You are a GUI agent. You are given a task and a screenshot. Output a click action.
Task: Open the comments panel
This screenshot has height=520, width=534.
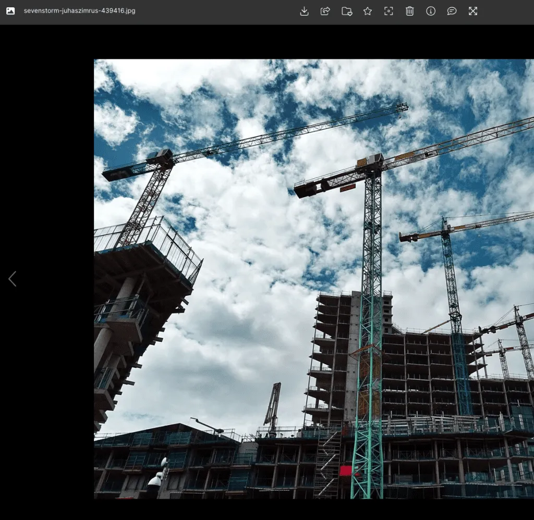tap(452, 11)
